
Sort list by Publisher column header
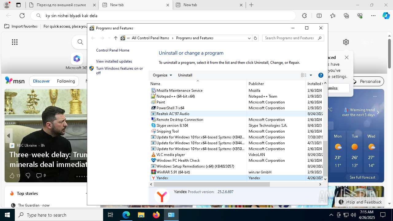(x=276, y=83)
